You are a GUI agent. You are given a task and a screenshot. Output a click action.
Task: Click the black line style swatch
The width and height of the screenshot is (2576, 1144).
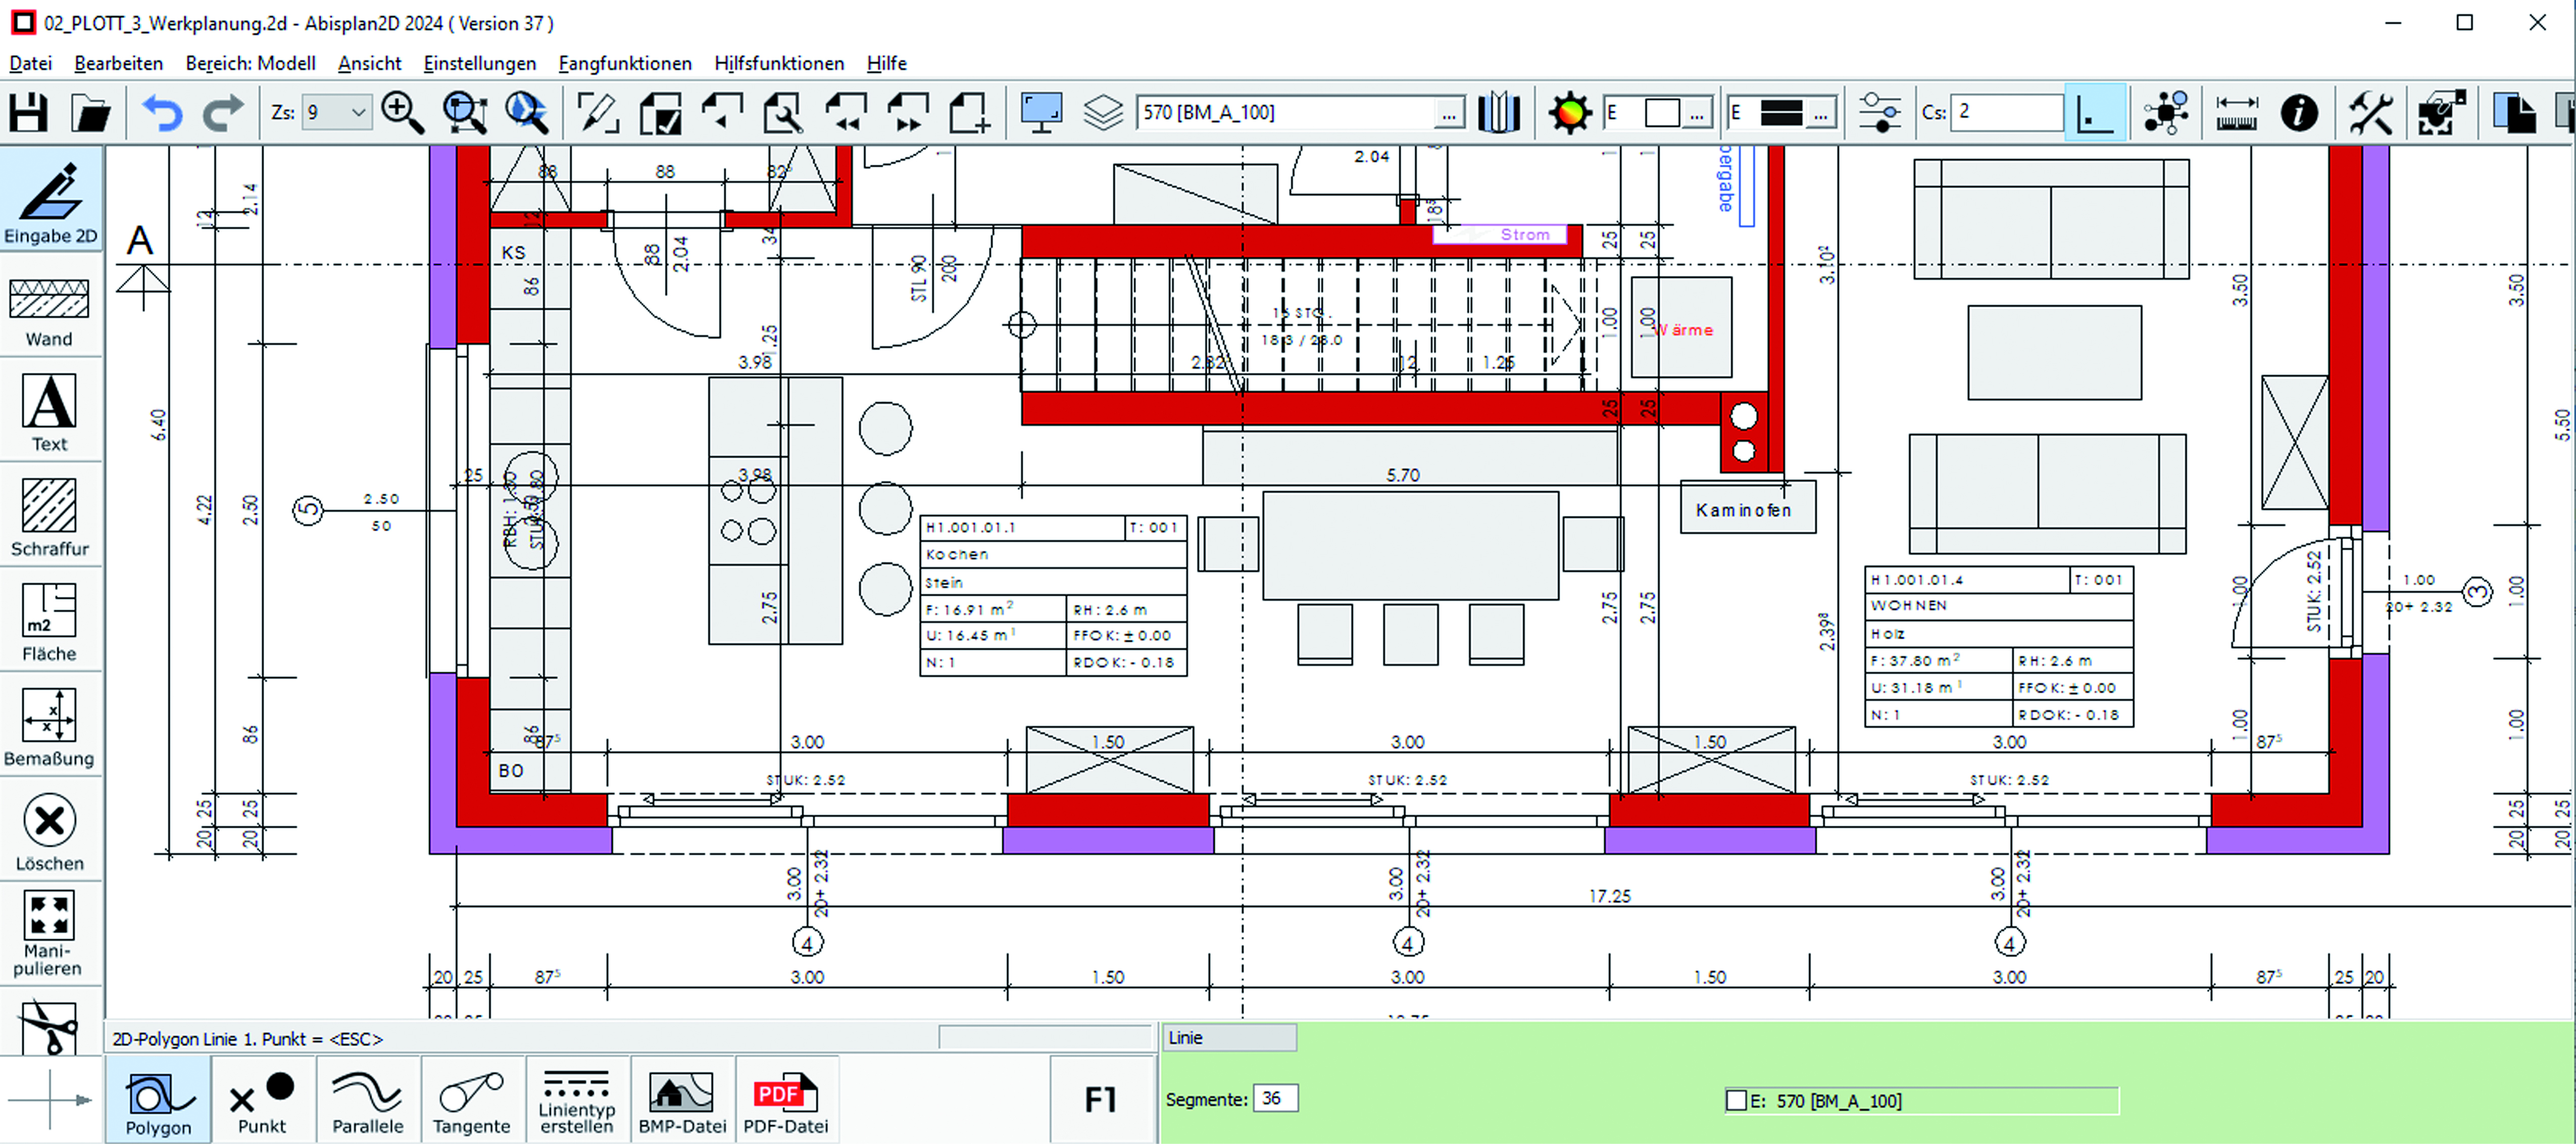pos(1781,113)
